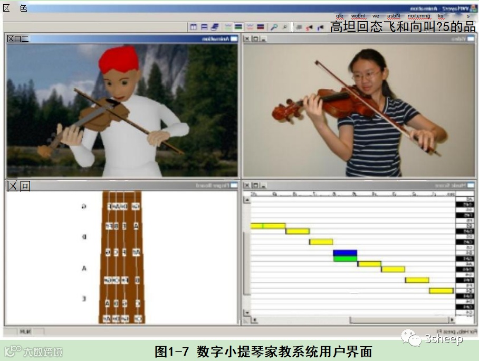Viewport: 479px width, 361px height.
Task: Click the dark green bars toolbar icon
Action: (x=238, y=27)
